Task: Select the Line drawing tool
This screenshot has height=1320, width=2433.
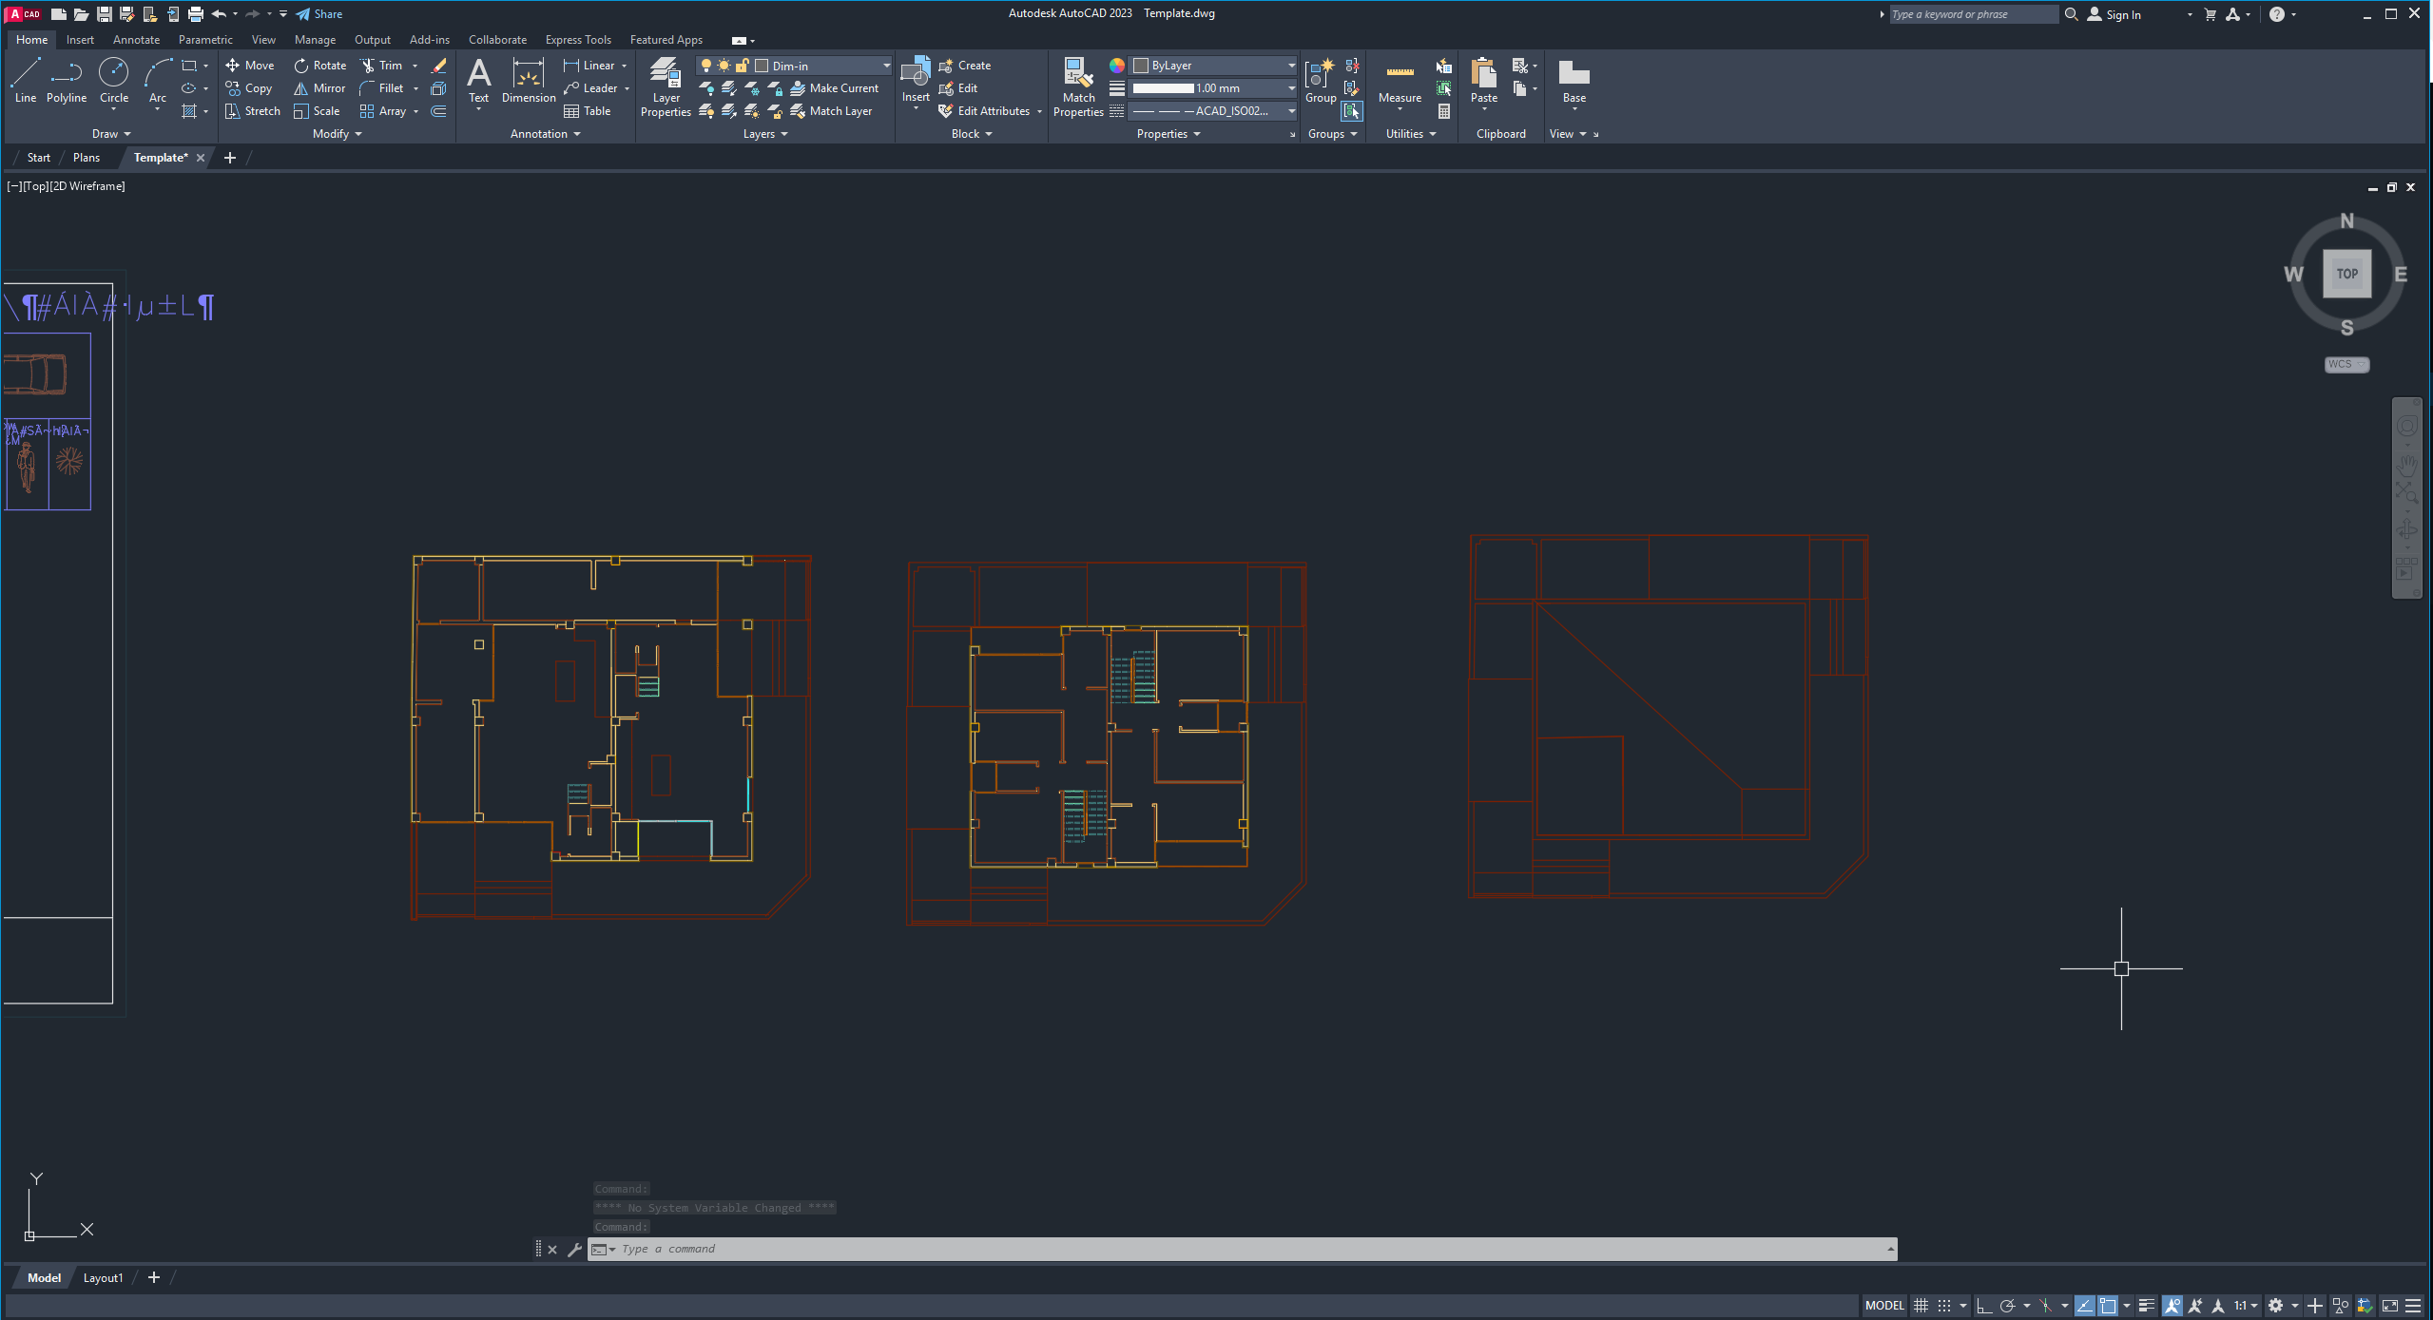Action: (26, 81)
